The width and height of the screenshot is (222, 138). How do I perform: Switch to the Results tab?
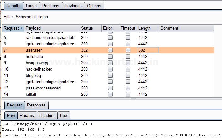(14, 6)
